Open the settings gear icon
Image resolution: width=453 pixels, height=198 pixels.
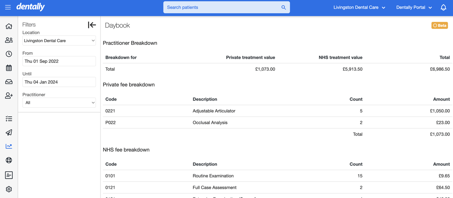pyautogui.click(x=9, y=189)
